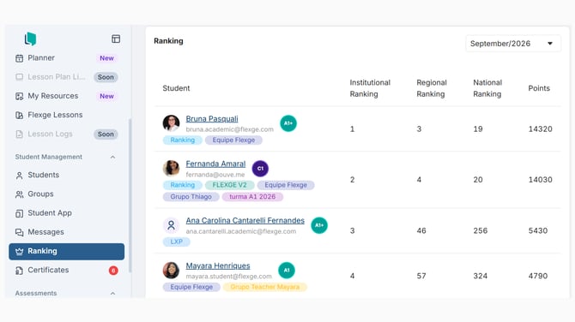
Task: Click the Grupo Thiago tag
Action: (x=191, y=197)
